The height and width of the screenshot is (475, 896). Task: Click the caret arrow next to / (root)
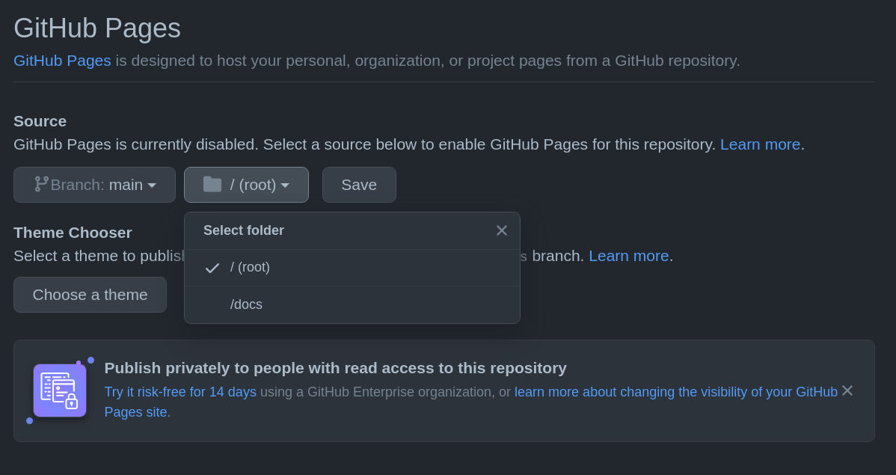coord(285,186)
